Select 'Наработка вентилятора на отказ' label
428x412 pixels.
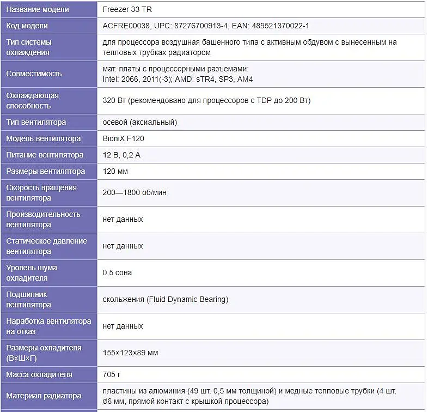pyautogui.click(x=48, y=326)
